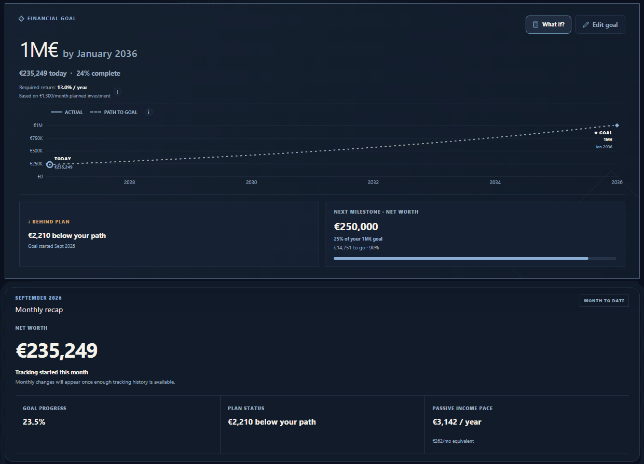Click info icon next to Path to Goal legend
Viewport: 644px width, 464px height.
pyautogui.click(x=148, y=112)
